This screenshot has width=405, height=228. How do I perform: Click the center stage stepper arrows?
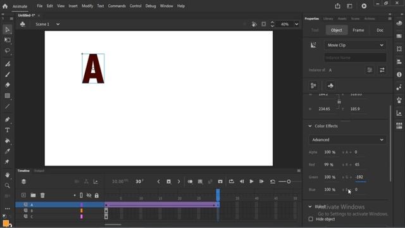coord(272,24)
